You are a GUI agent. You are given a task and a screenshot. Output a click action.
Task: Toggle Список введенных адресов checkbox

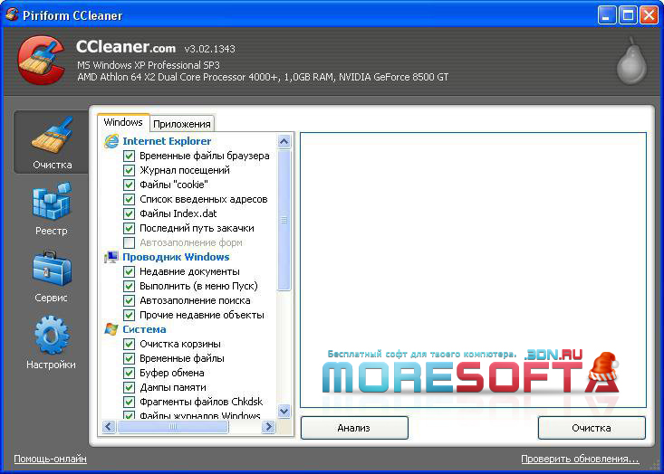point(130,199)
